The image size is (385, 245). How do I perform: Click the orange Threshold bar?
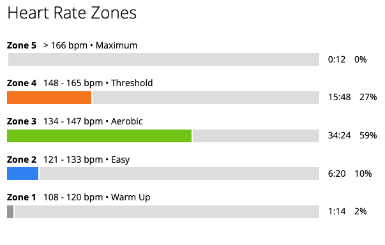(49, 98)
